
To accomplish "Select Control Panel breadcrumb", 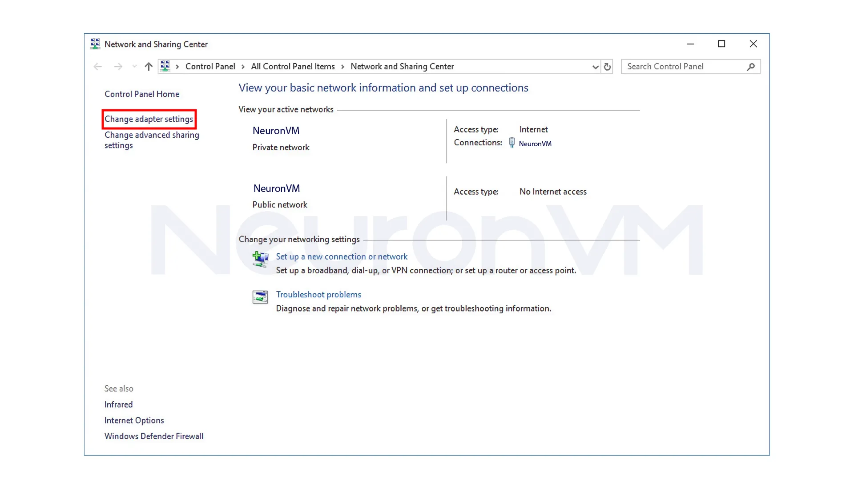I will 210,66.
